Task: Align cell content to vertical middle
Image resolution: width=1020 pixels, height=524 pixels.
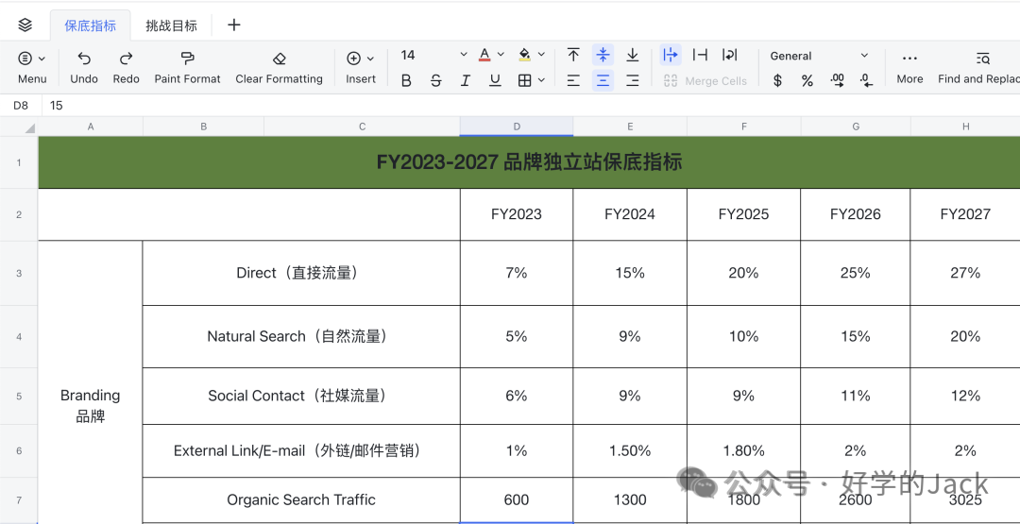Action: (x=603, y=55)
